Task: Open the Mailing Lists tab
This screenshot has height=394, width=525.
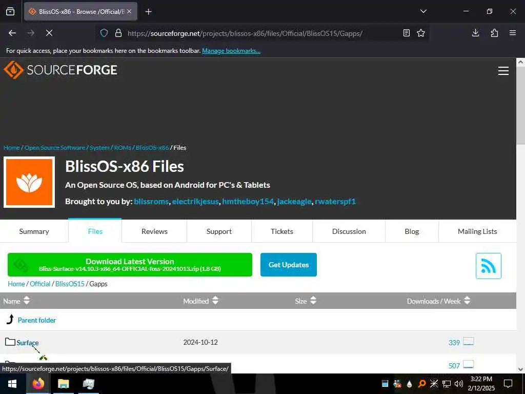Action: [x=477, y=231]
